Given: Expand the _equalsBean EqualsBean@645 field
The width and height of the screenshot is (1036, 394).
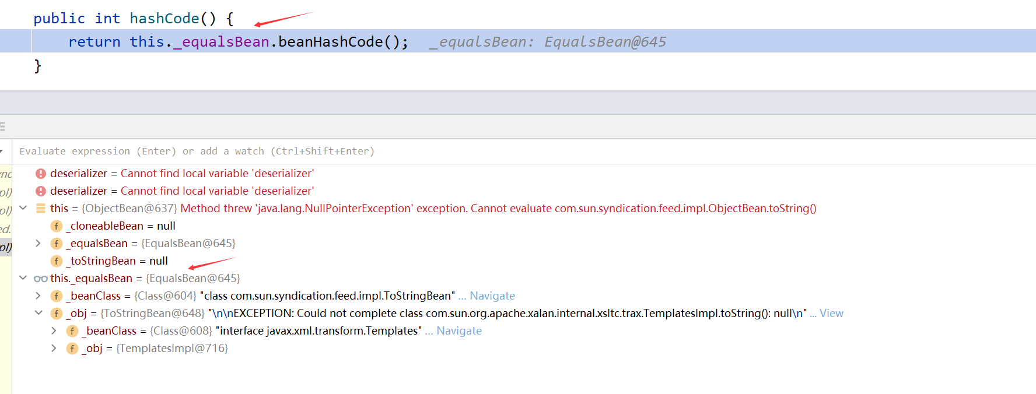Looking at the screenshot, I should click(x=38, y=243).
